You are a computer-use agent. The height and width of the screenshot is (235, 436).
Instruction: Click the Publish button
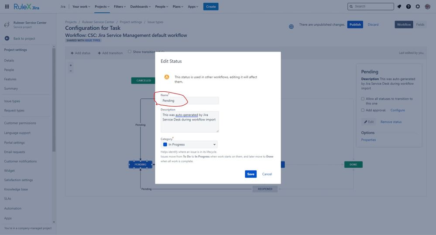click(355, 24)
